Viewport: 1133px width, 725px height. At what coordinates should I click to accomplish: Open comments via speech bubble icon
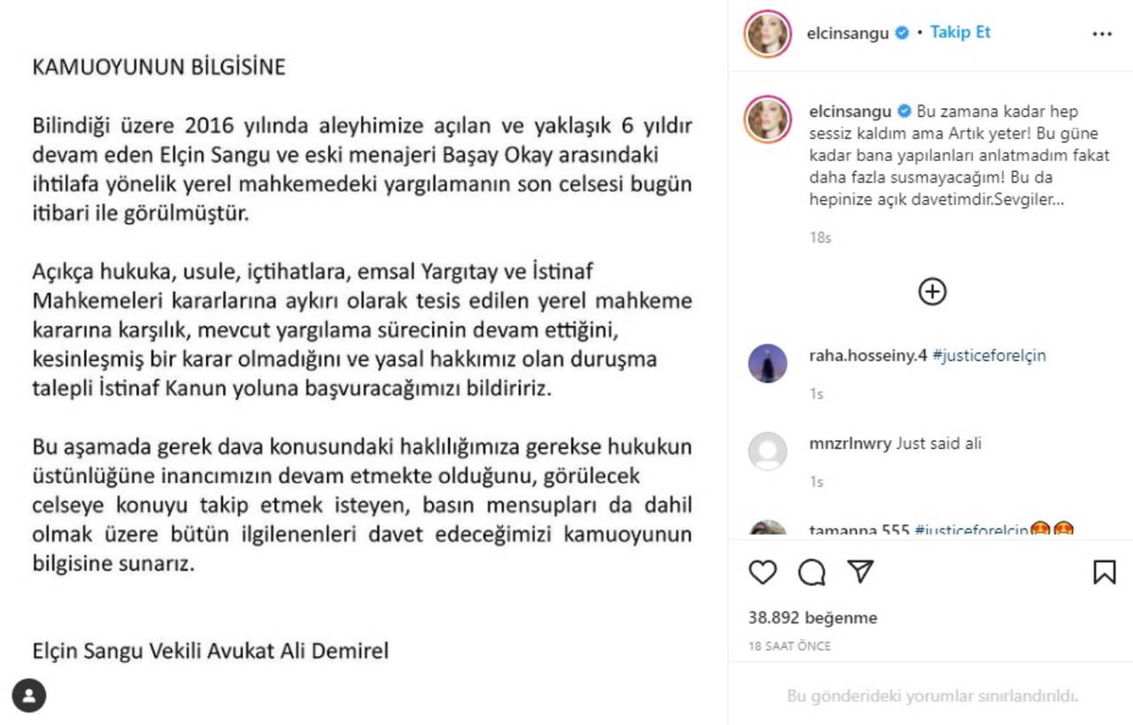812,573
